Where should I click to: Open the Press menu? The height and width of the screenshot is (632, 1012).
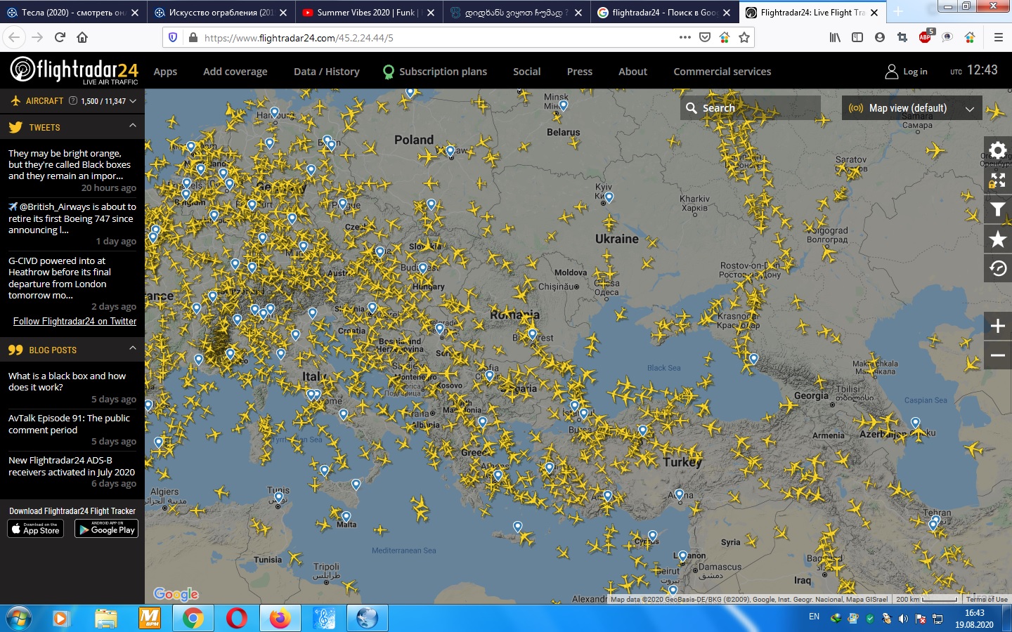pos(580,72)
